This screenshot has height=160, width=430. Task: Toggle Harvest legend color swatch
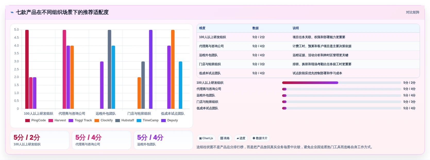tap(51, 121)
